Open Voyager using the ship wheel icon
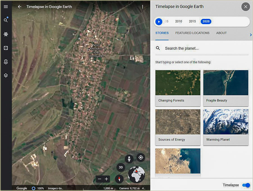The image size is (253, 191). [x=6, y=34]
